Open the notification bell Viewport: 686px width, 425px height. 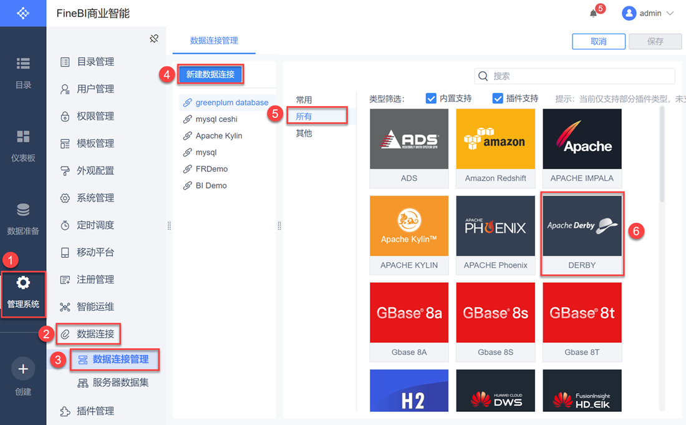pos(593,14)
